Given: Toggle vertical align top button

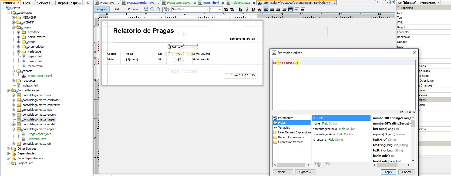Looking at the screenshot, I should [x=291, y=9].
